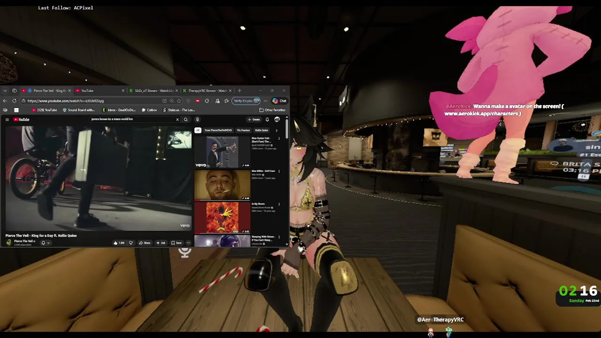Open YouTube notifications bell in header
Viewport: 601px width, 338px height.
pos(267,119)
